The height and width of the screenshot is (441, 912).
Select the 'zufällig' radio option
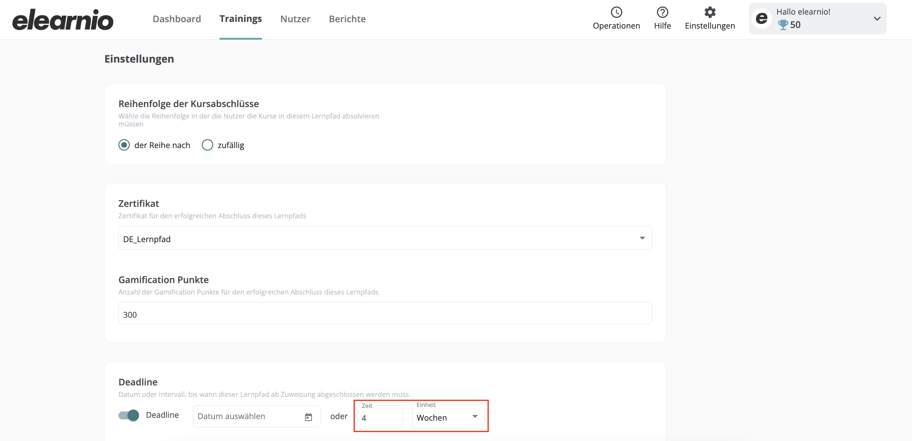(207, 145)
